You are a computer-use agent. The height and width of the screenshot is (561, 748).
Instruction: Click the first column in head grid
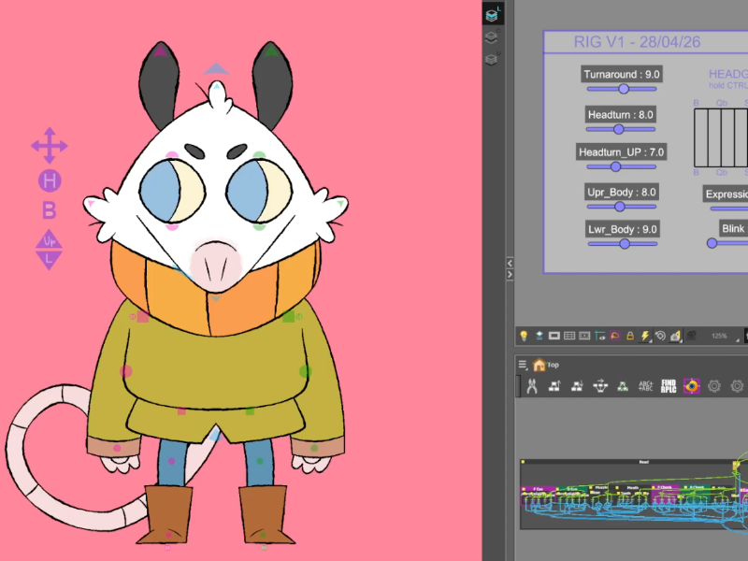tap(700, 137)
